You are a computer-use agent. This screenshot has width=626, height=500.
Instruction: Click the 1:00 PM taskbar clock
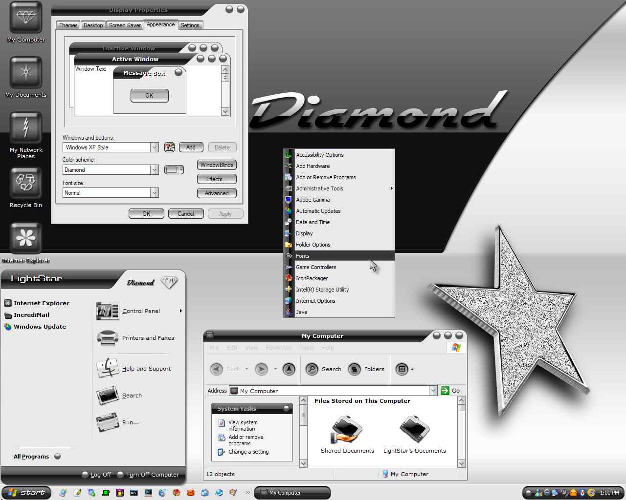click(x=609, y=493)
